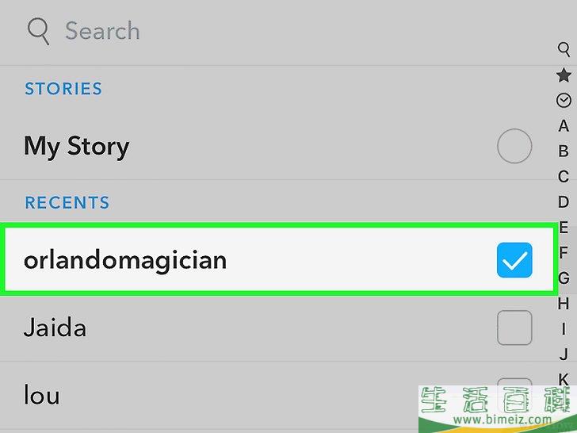Jump to recents clock icon in index
The width and height of the screenshot is (577, 433).
(564, 100)
